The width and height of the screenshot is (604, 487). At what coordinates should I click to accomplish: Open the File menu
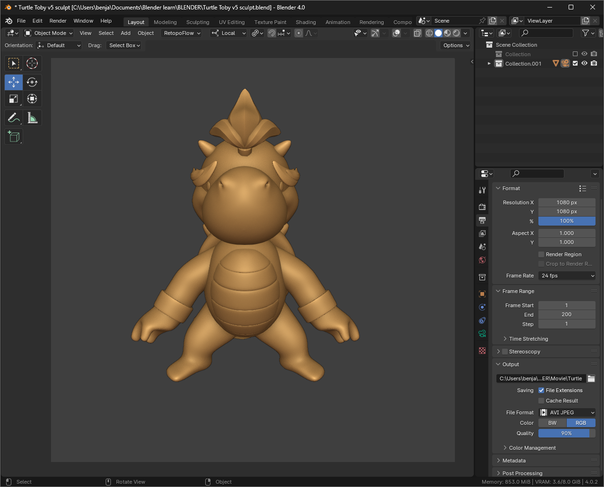coord(21,21)
